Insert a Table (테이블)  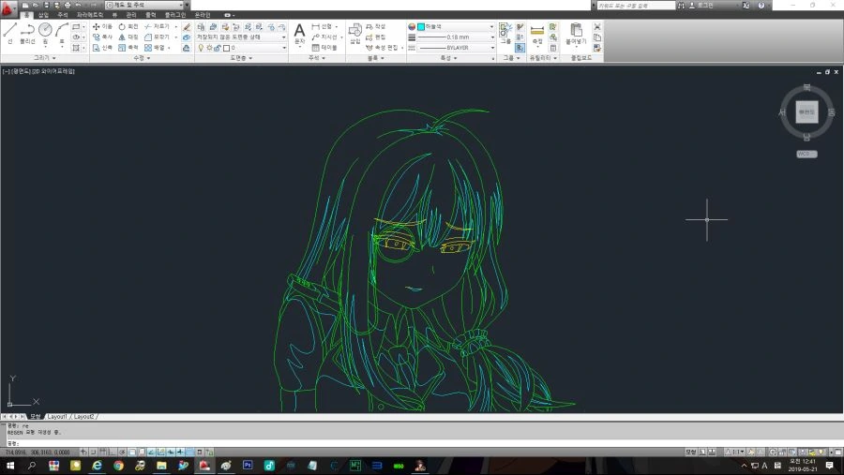pos(324,48)
